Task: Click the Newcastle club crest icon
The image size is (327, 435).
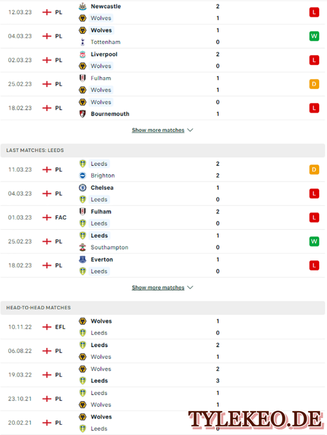Action: coord(83,6)
